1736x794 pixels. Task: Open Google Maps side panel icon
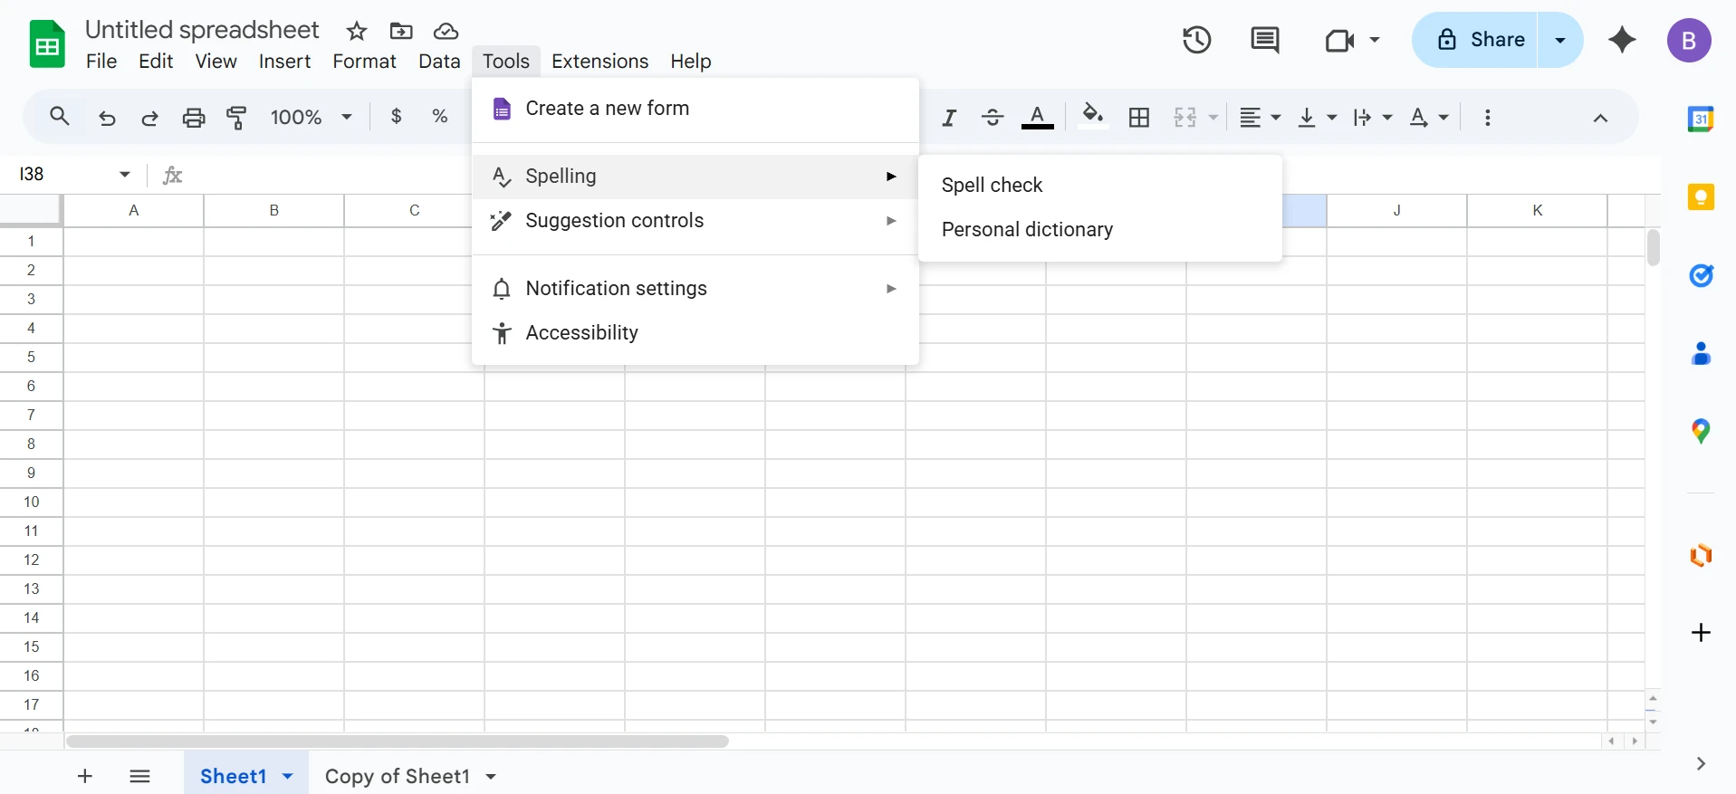tap(1701, 431)
